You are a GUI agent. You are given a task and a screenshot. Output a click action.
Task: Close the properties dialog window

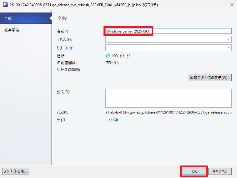pyautogui.click(x=232, y=5)
